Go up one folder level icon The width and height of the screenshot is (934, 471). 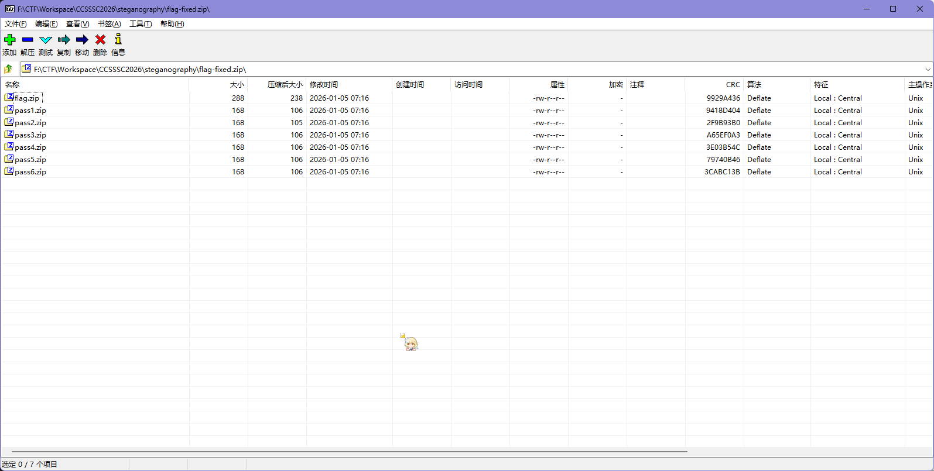8,69
